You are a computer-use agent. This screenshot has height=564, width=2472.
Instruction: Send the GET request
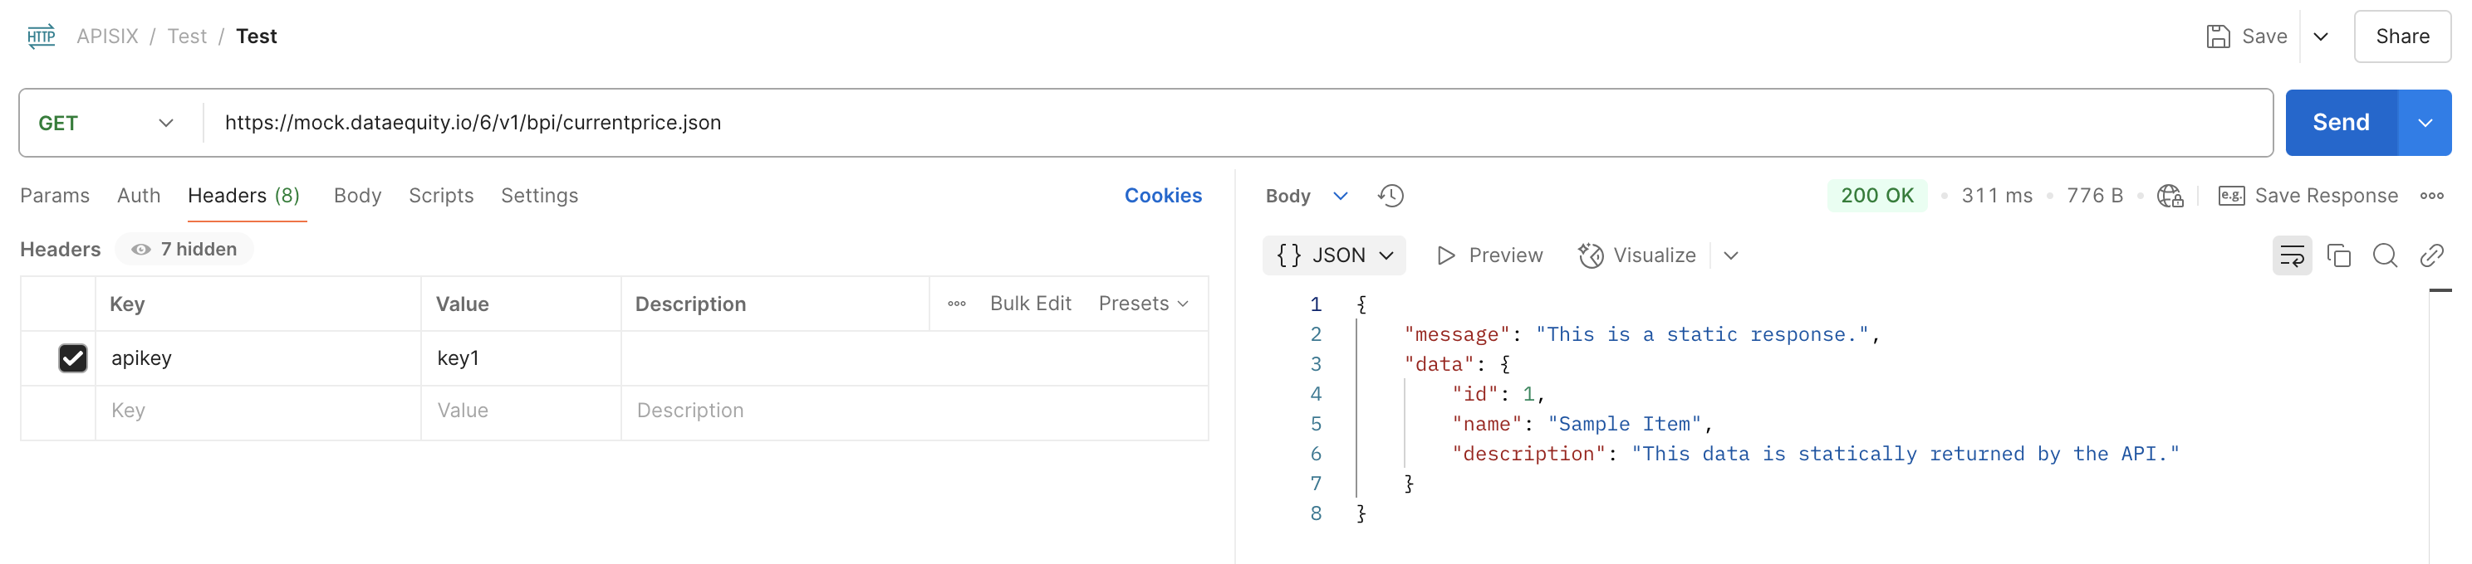pyautogui.click(x=2341, y=123)
